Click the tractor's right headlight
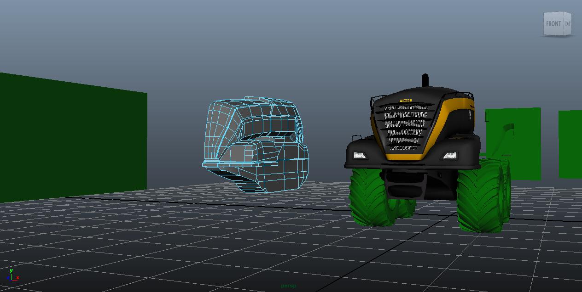The image size is (582, 292). point(449,156)
